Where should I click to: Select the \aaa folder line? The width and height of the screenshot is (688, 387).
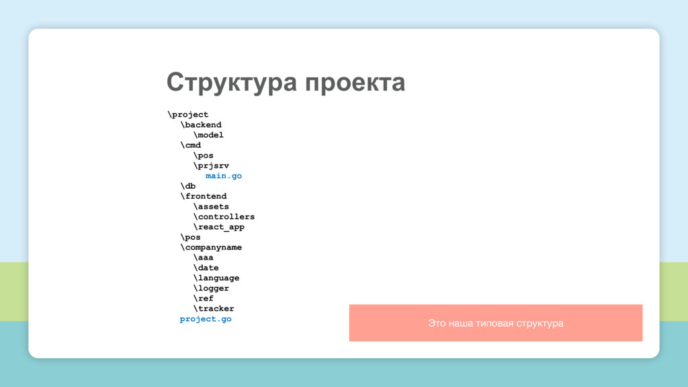pos(203,257)
